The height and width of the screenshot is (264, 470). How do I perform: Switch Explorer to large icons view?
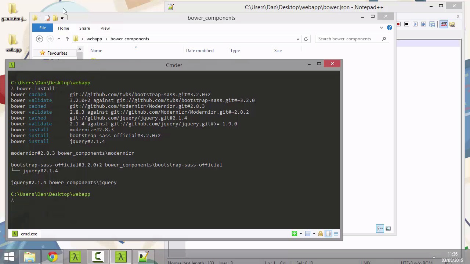[388, 228]
